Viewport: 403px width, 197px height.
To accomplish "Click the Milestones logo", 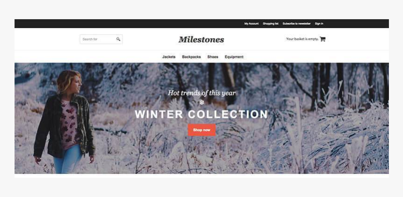I will (x=201, y=39).
